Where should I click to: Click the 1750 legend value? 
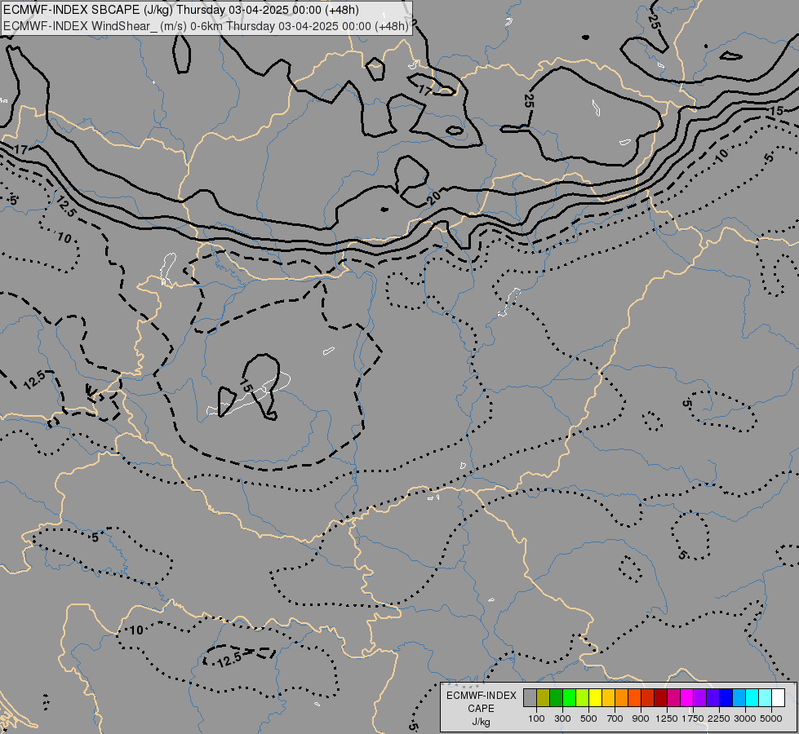[693, 719]
